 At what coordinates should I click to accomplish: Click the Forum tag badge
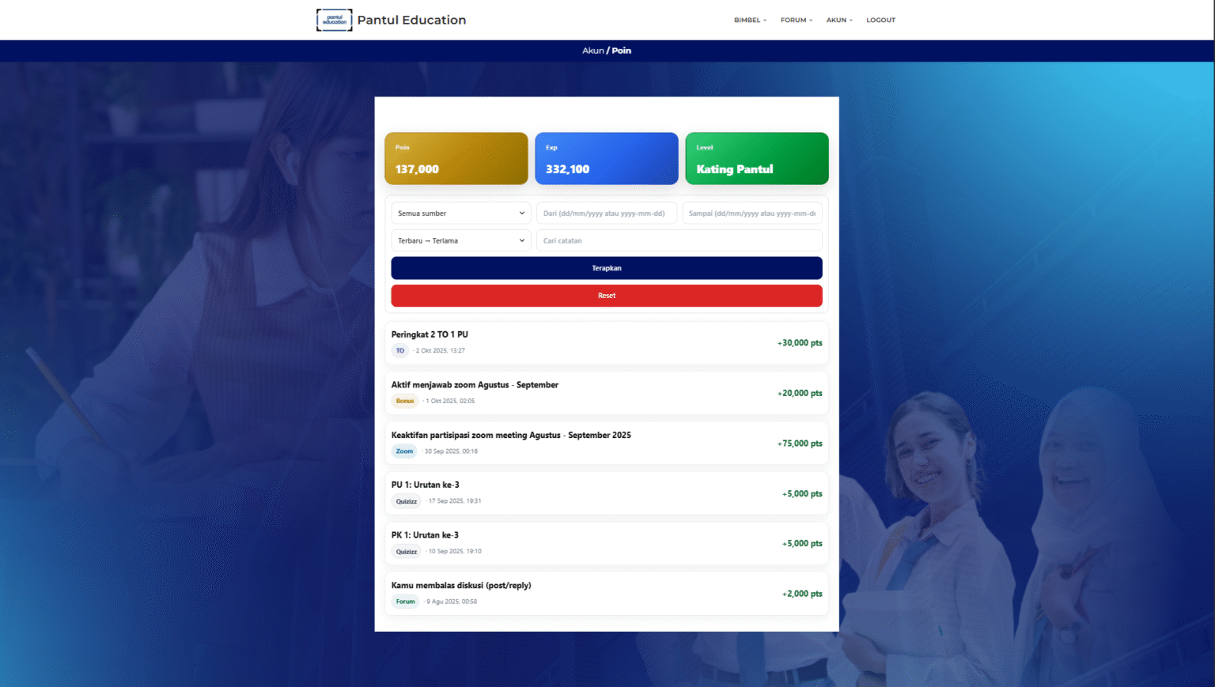405,602
